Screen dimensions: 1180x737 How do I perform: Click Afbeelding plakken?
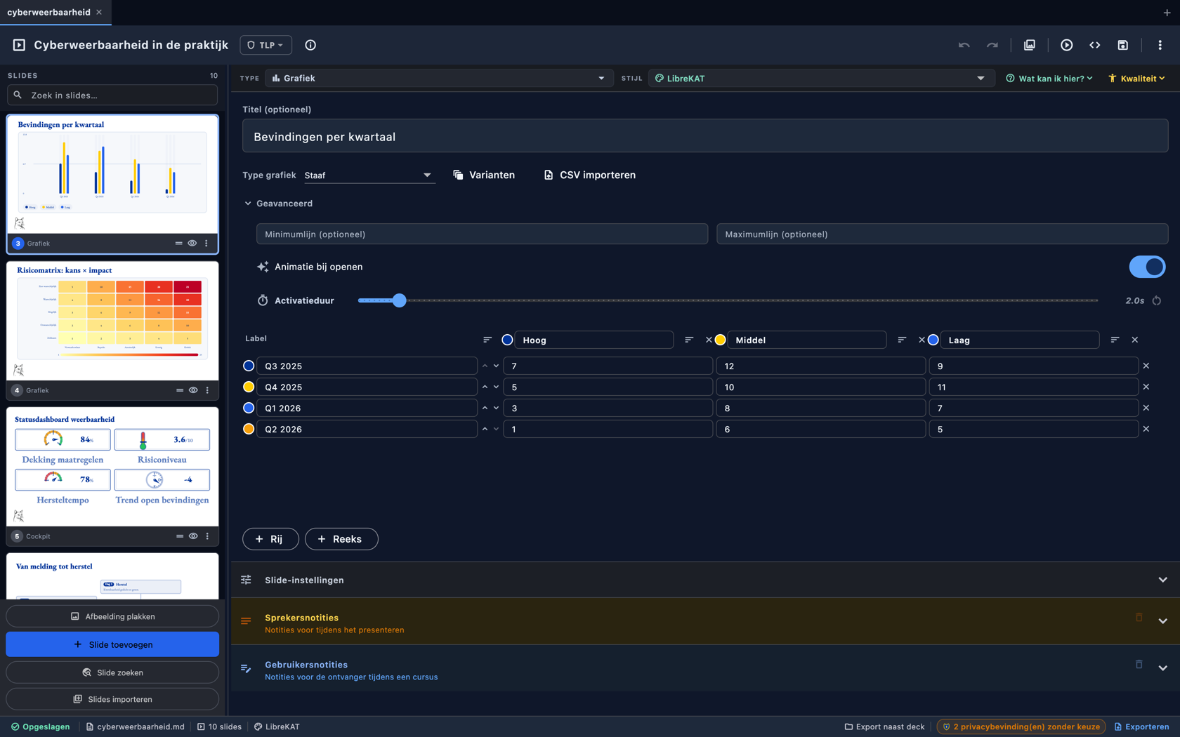point(112,616)
